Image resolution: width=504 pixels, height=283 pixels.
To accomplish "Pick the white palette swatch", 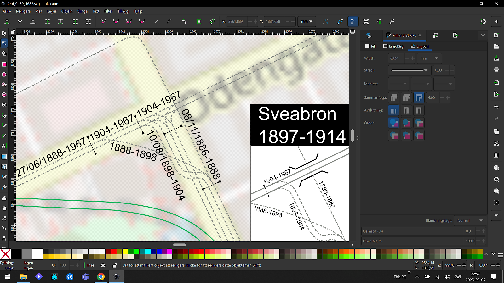I will pos(37,254).
